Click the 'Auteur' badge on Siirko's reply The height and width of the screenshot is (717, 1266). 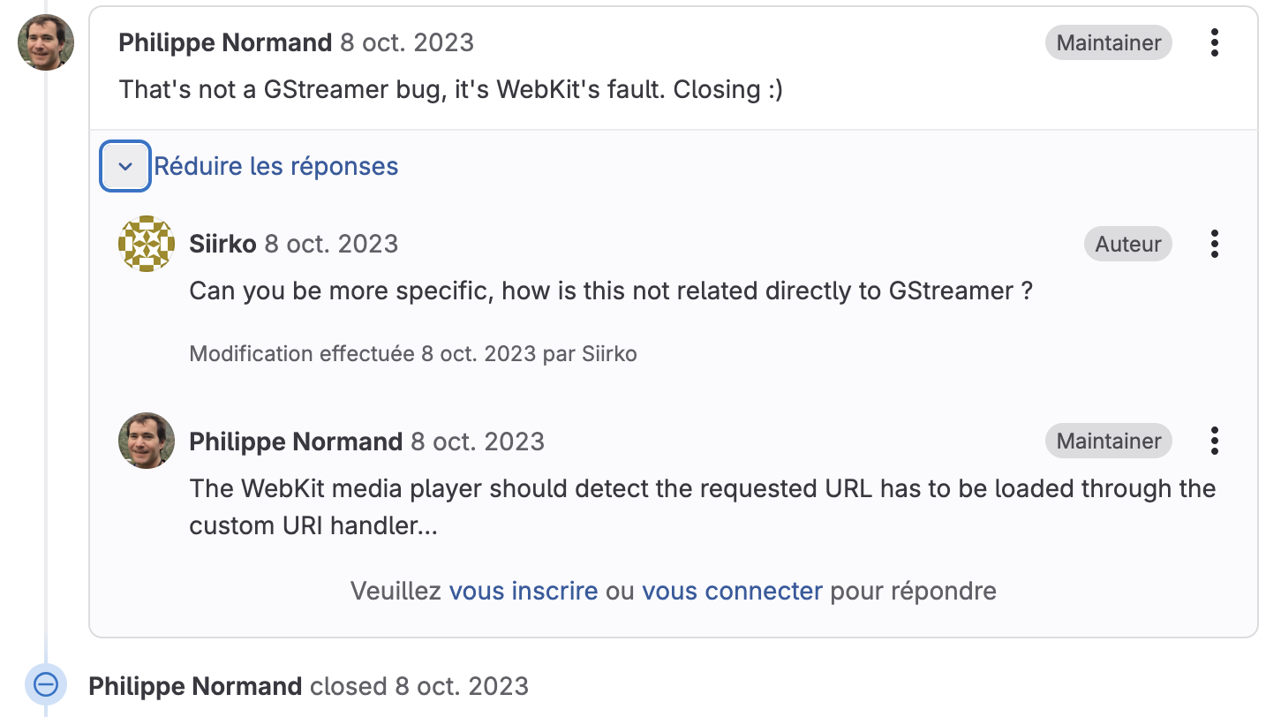tap(1127, 244)
